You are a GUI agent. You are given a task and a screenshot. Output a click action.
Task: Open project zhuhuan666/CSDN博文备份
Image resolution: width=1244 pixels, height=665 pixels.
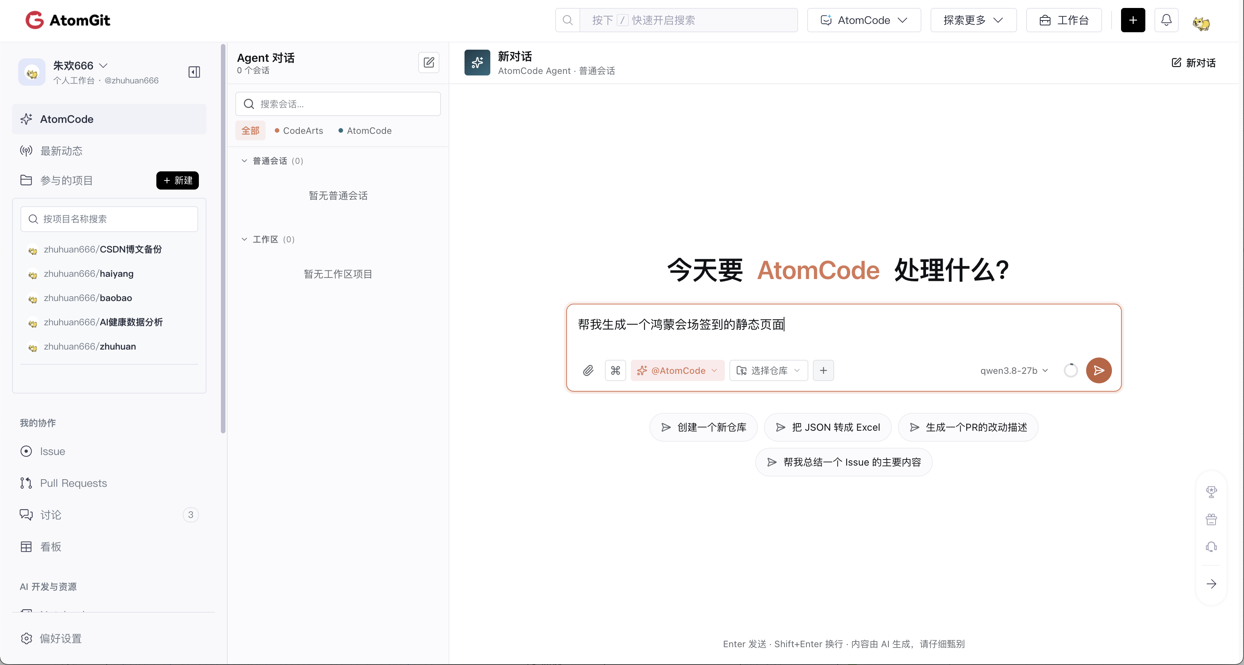tap(102, 249)
